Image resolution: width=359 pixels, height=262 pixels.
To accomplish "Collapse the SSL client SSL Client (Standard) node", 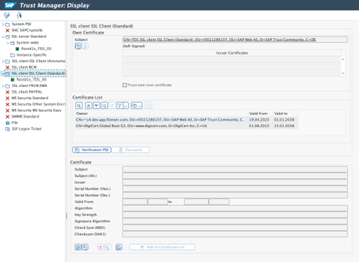I will pos(3,74).
